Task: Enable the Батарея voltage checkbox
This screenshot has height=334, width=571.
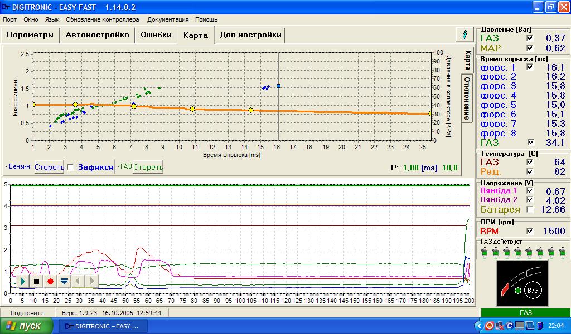Action: tap(530, 209)
